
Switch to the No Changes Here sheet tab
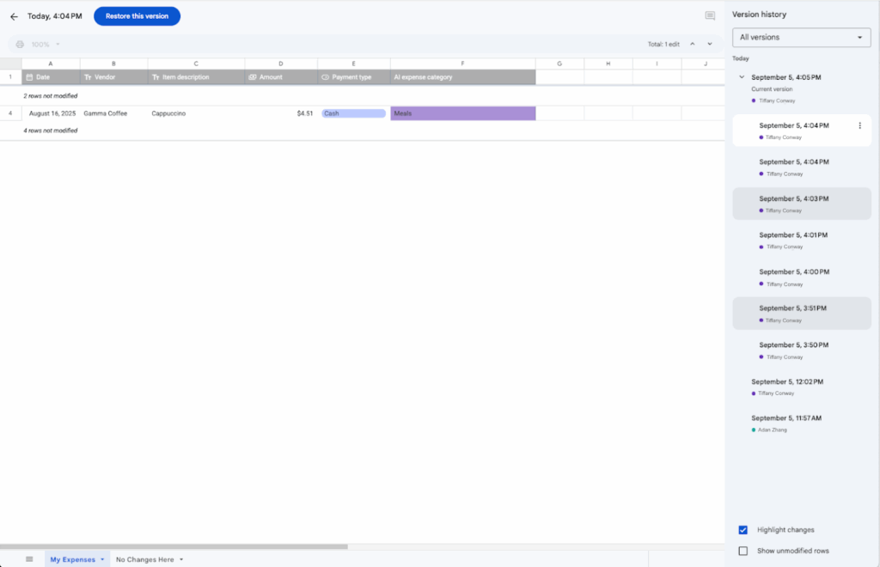click(144, 559)
